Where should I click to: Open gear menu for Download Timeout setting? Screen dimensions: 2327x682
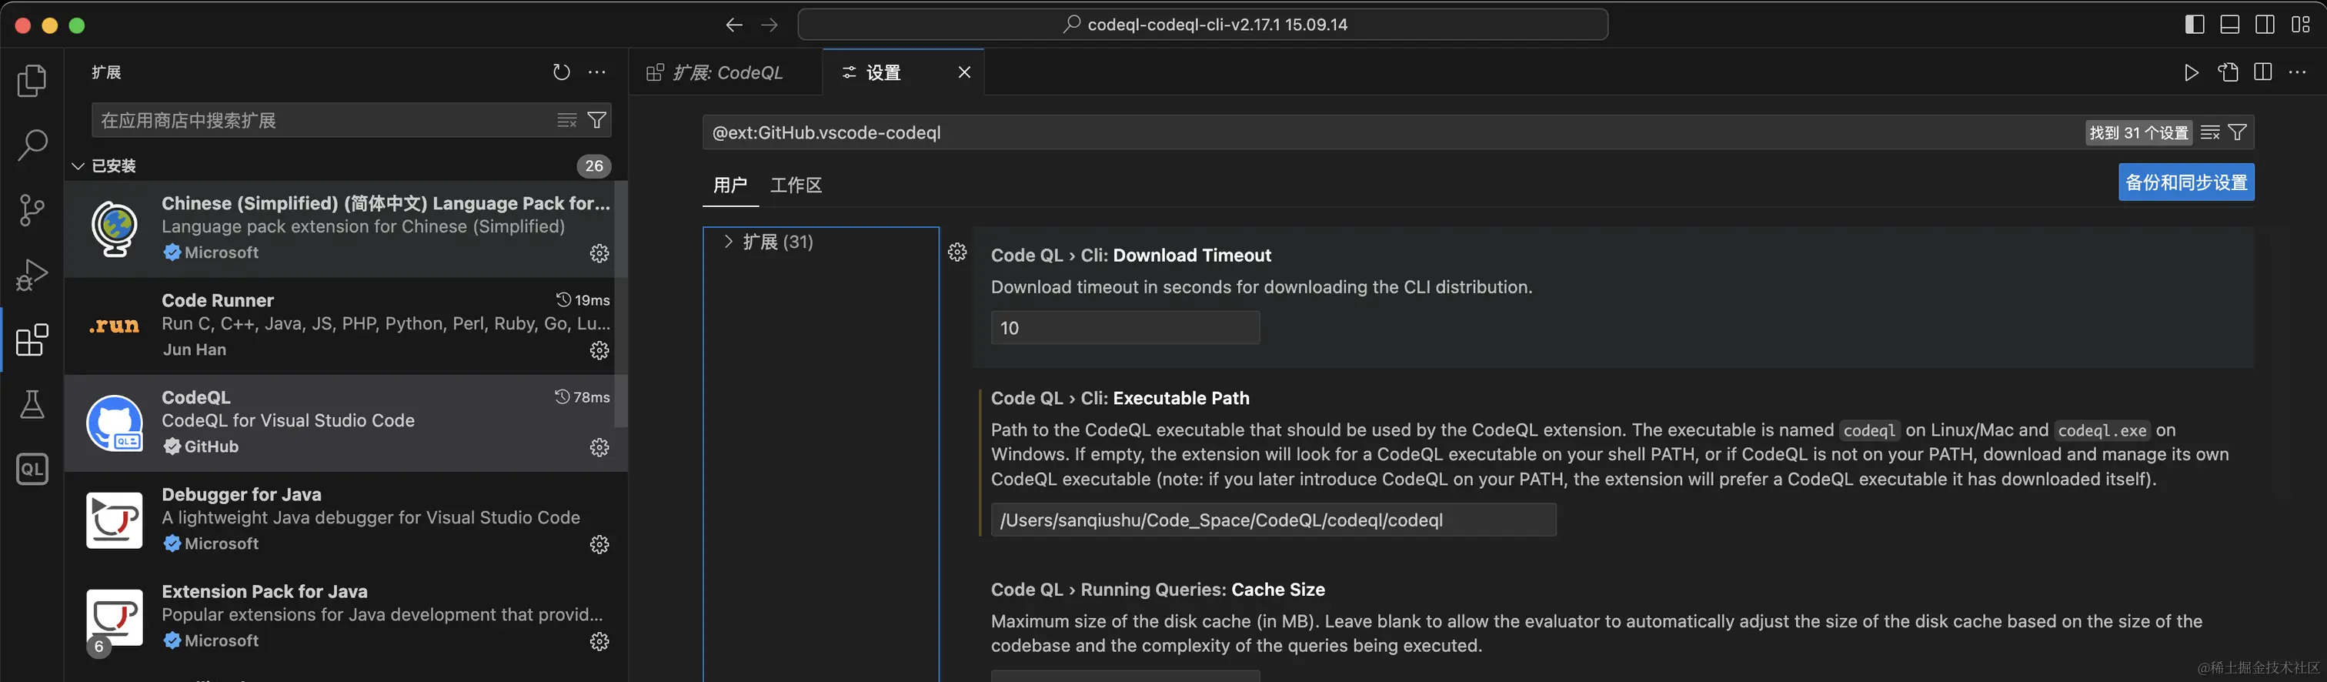[957, 252]
